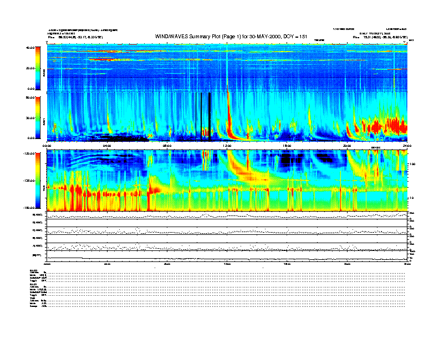Click the 30.00 label on RAD1 scale
439x339 pixels.
pos(30,118)
